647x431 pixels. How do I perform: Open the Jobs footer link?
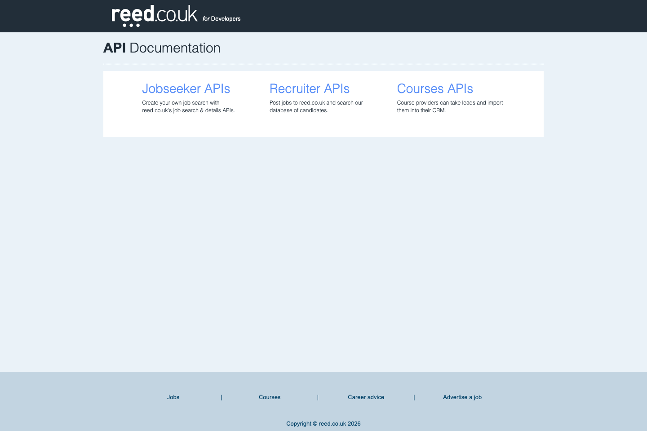(x=173, y=397)
